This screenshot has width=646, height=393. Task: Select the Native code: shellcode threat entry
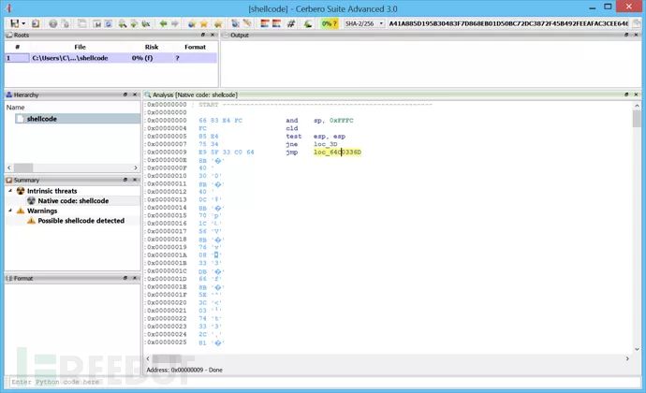tap(73, 200)
